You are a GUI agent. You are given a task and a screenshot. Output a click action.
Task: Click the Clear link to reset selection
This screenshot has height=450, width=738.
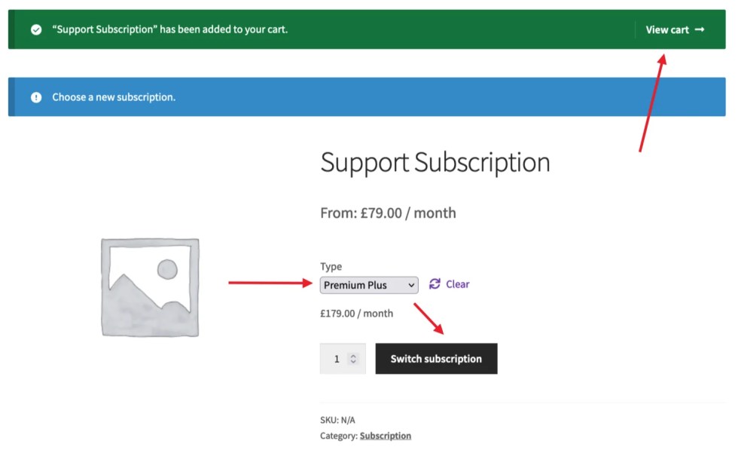click(x=457, y=284)
